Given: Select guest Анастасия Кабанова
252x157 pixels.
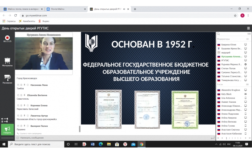Looking at the screenshot, I should [x=231, y=133].
